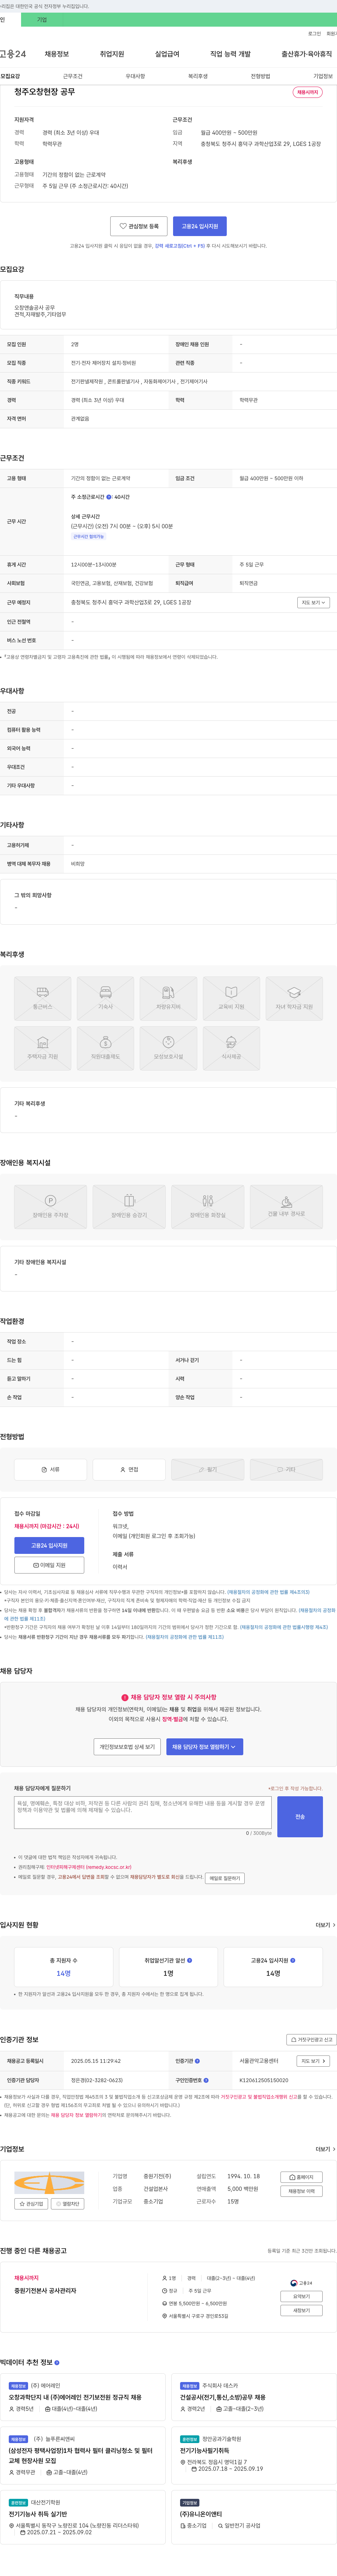Click the company logo thumbnail
Image resolution: width=337 pixels, height=2576 pixels.
pos(50,2183)
